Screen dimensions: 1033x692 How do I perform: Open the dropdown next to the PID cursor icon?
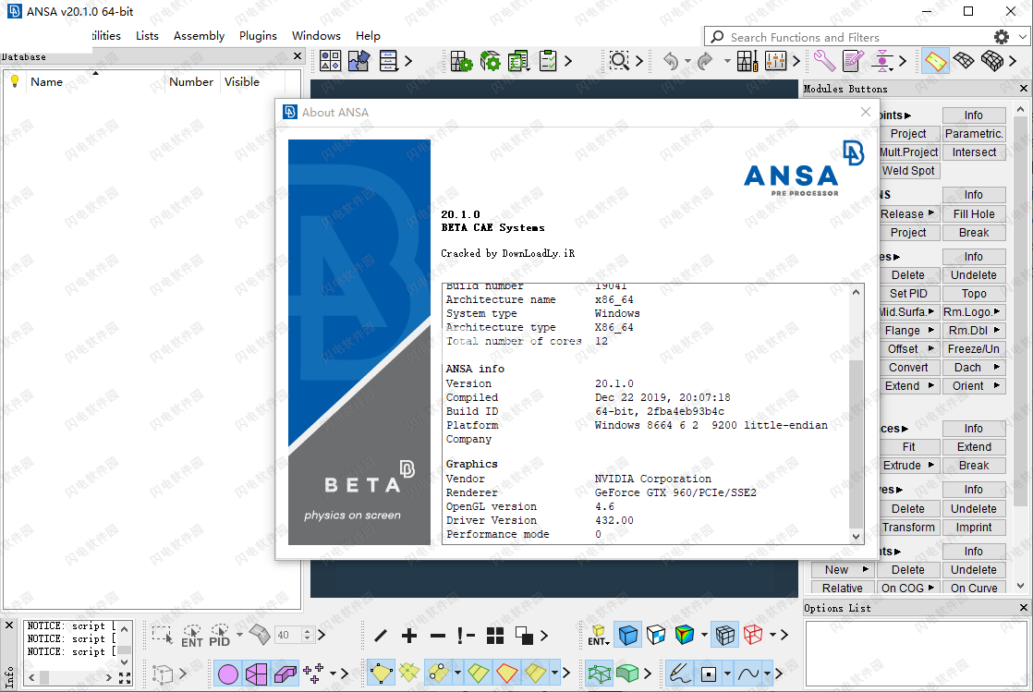pos(239,635)
